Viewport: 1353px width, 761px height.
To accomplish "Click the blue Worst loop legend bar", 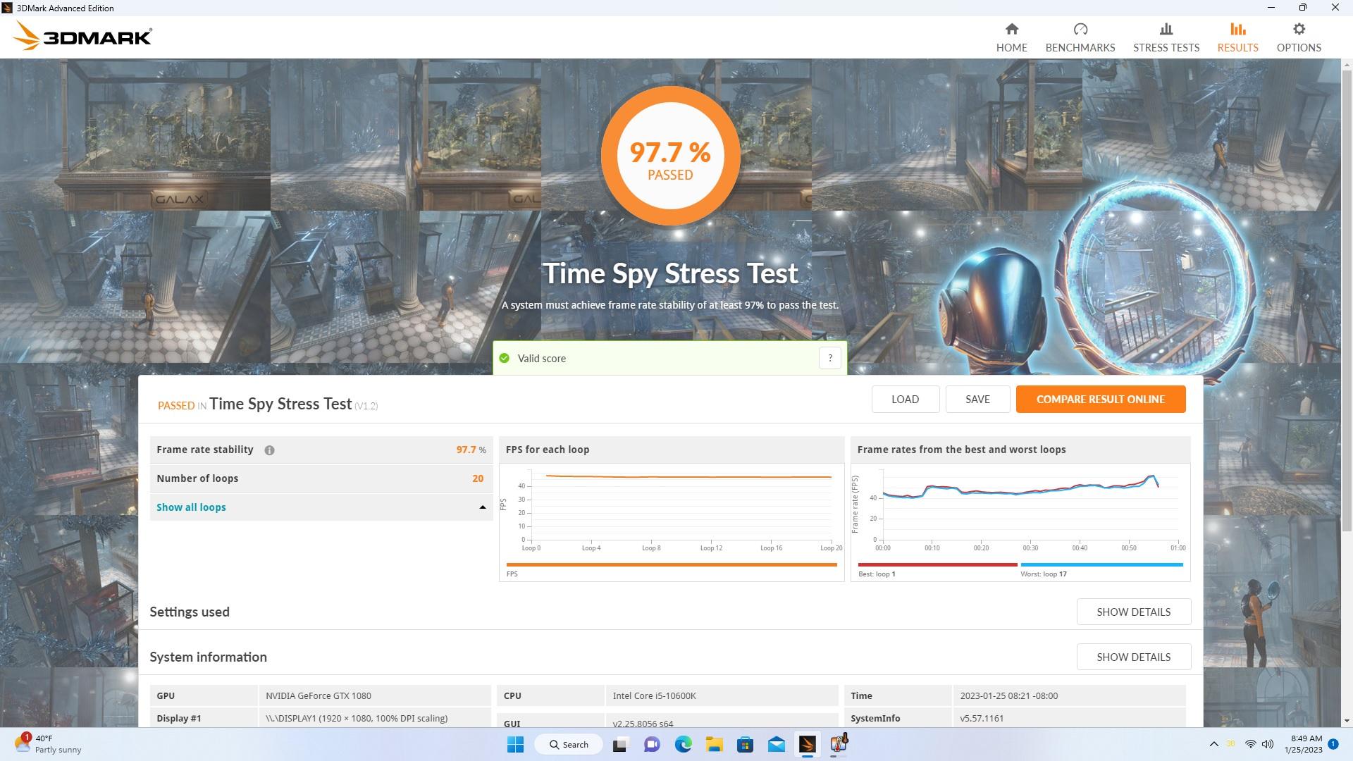I will tap(1101, 564).
